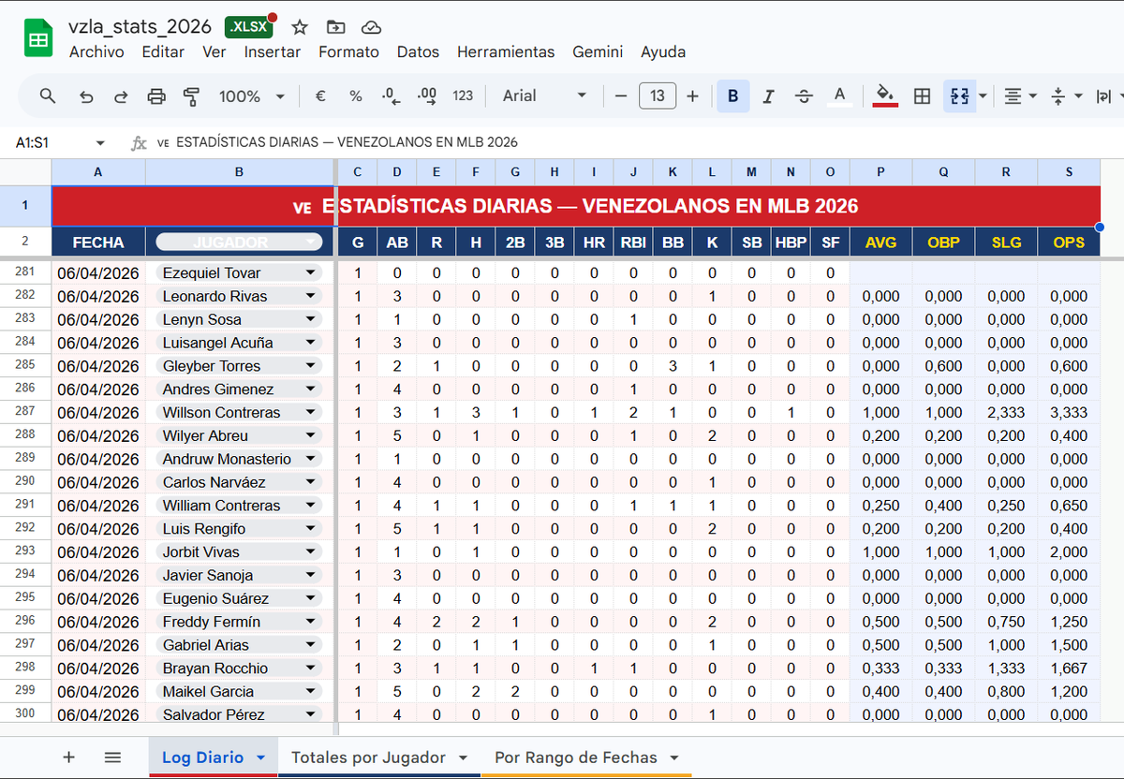
Task: Apply percent format
Action: (356, 96)
